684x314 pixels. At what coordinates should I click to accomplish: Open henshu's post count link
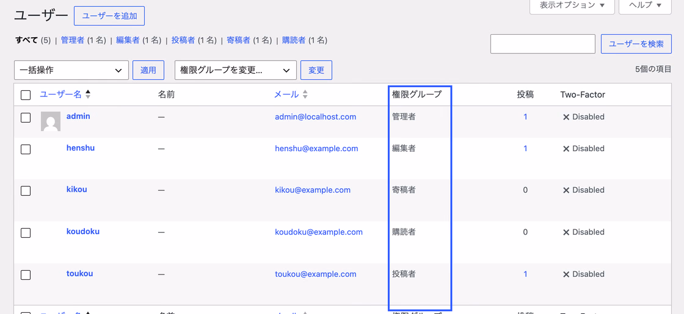(x=525, y=149)
